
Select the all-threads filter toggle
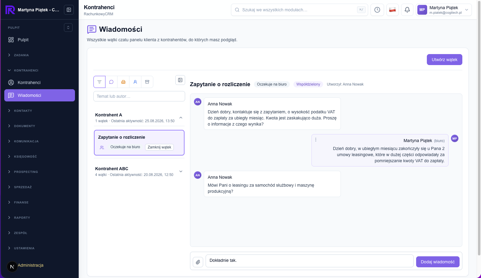(x=99, y=82)
